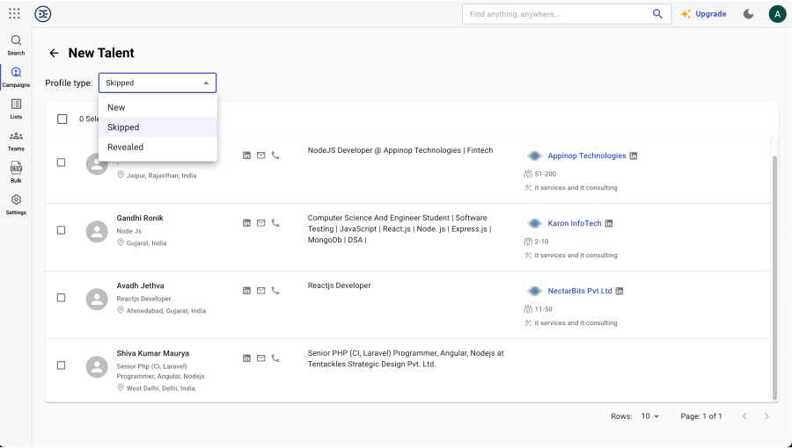Go back using arrow beside New Talent

[54, 53]
